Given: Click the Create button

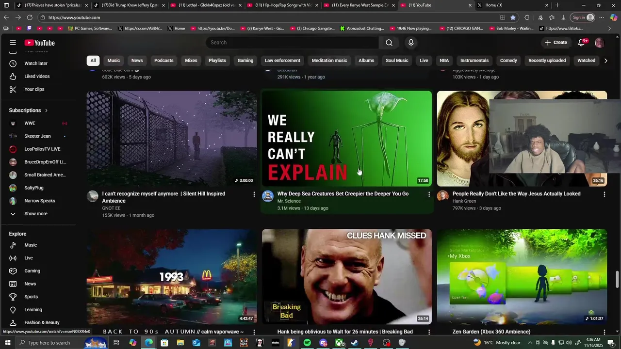Looking at the screenshot, I should coord(556,43).
